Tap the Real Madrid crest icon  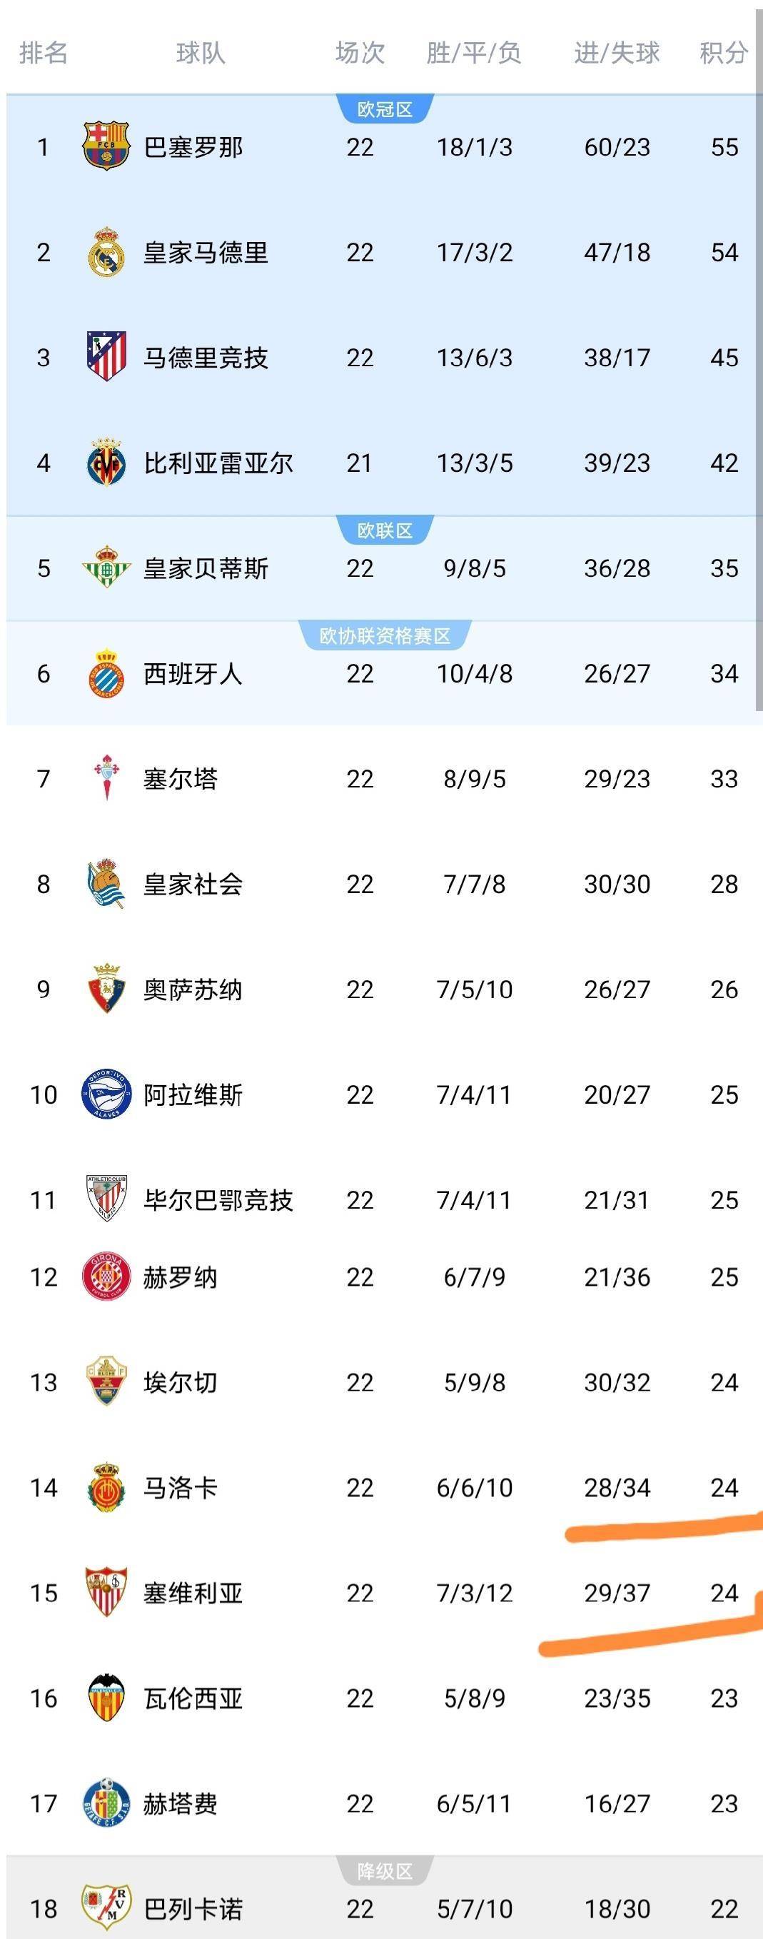point(106,251)
